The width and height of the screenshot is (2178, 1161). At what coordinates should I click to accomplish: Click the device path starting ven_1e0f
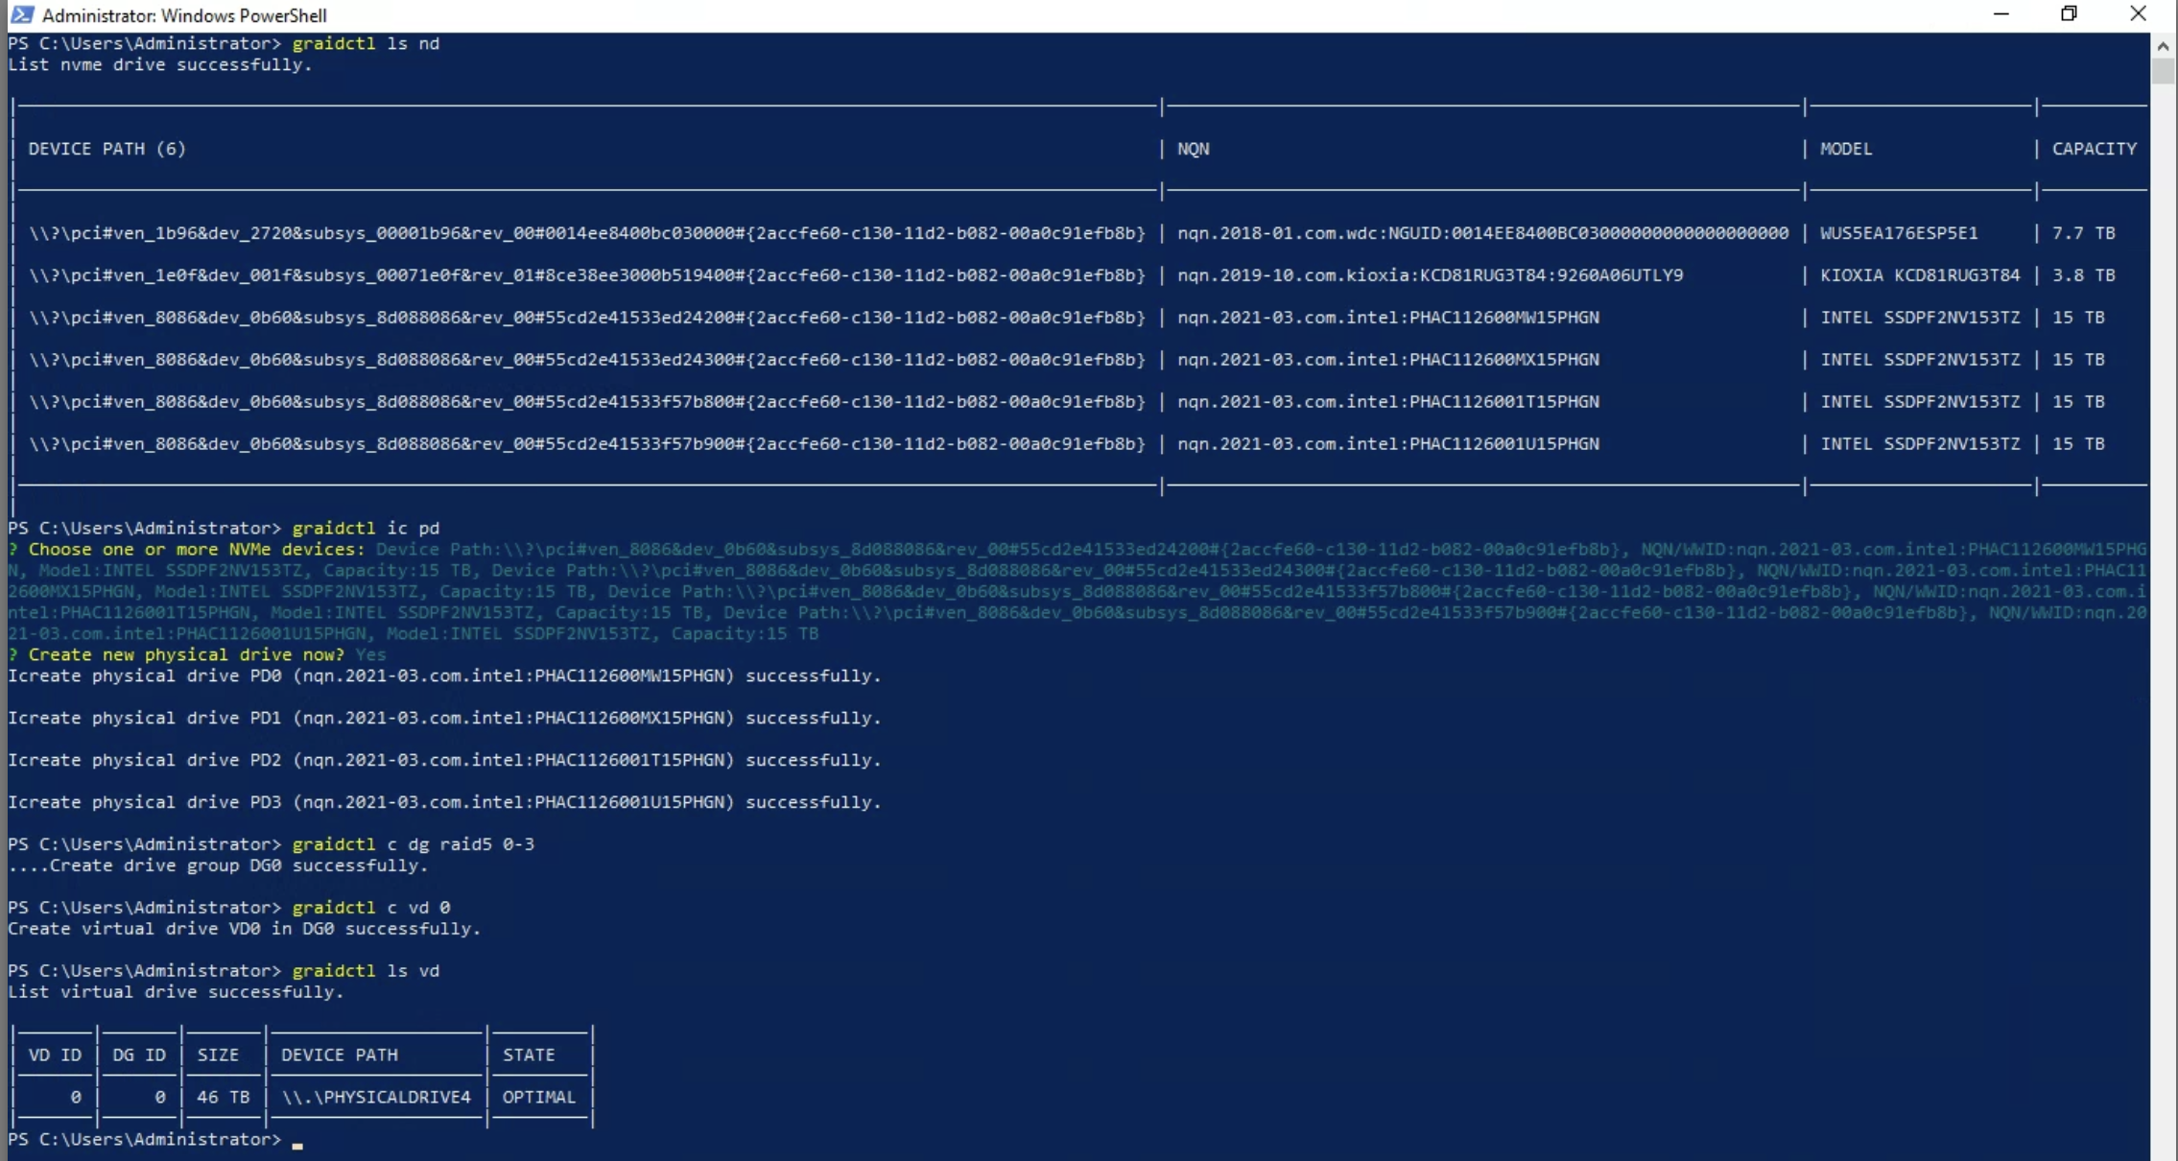[586, 275]
